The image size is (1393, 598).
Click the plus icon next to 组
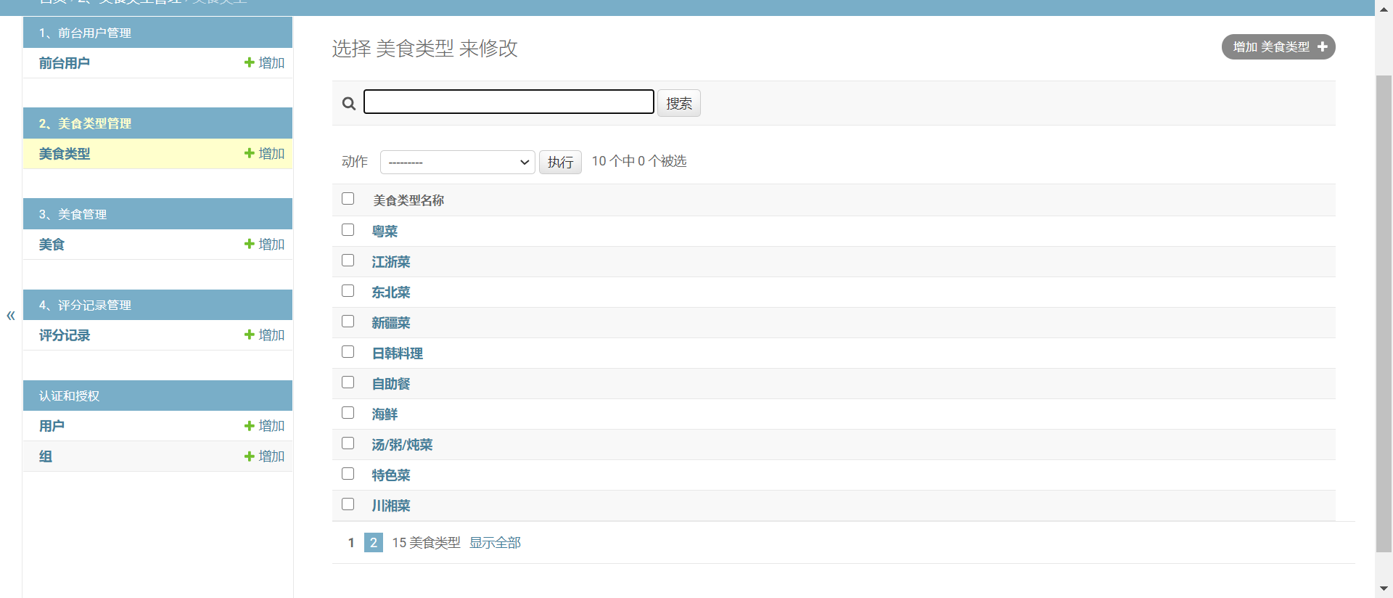point(250,456)
